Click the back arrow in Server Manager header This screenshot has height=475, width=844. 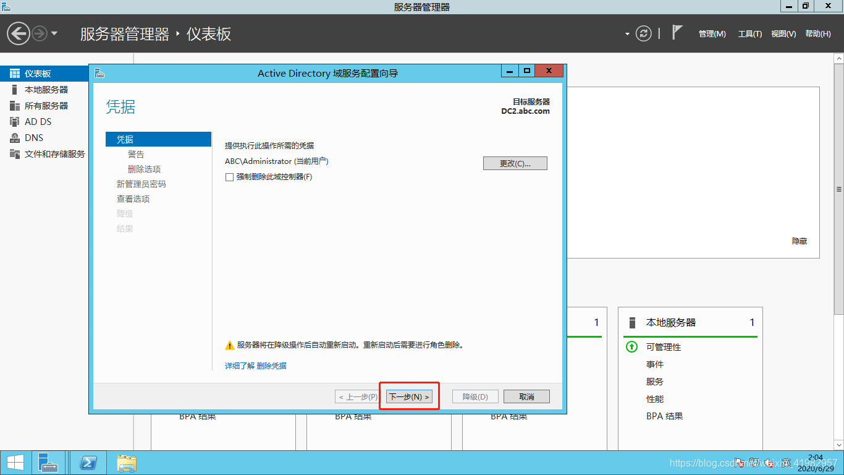(19, 33)
